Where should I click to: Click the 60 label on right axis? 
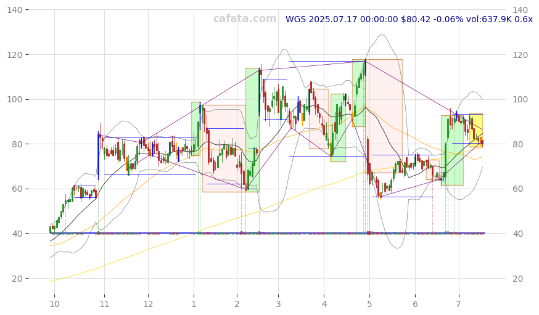pyautogui.click(x=517, y=189)
